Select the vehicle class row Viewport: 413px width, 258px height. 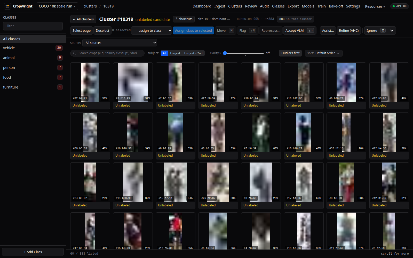tap(33, 48)
